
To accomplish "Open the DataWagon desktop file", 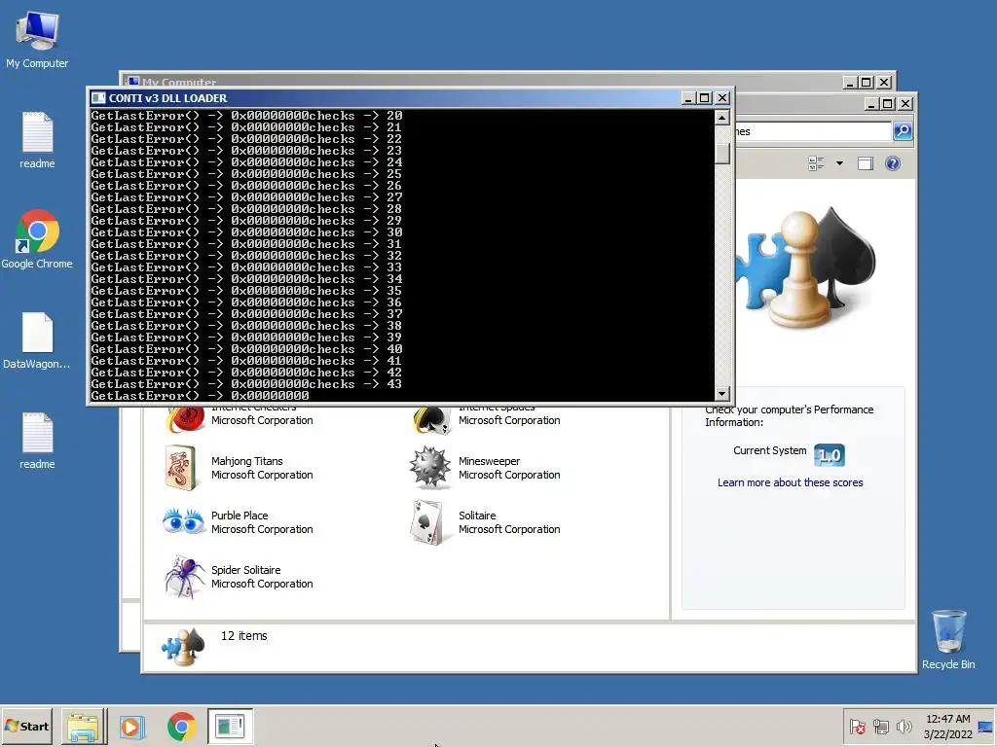I will [x=37, y=340].
